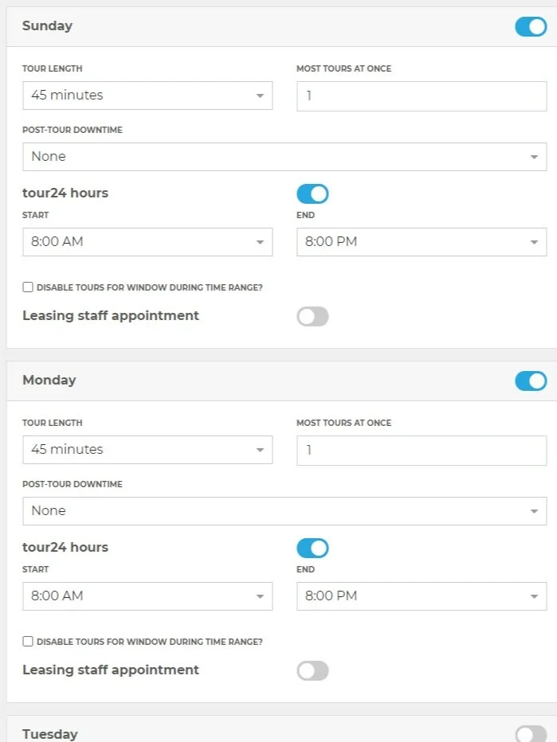Toggle Sunday tour24 hours switch
The image size is (557, 742).
(x=312, y=193)
